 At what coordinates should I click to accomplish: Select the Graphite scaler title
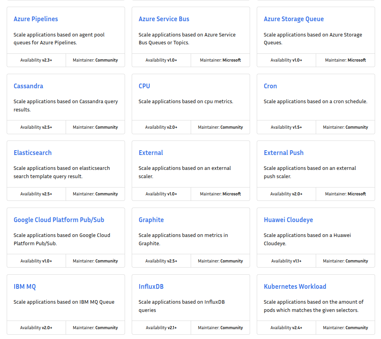click(x=151, y=220)
